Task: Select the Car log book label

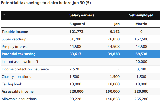Action: click(x=12, y=84)
